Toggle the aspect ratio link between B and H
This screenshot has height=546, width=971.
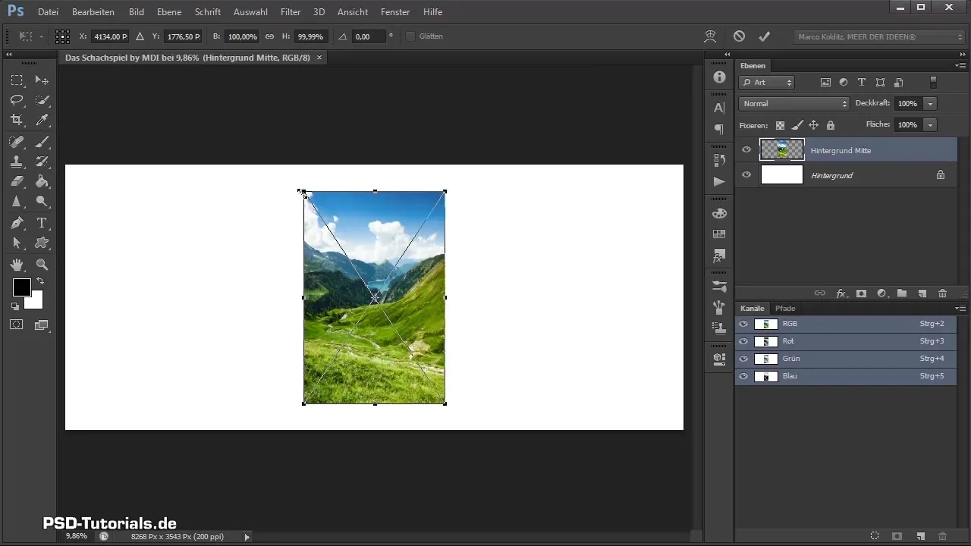coord(269,36)
